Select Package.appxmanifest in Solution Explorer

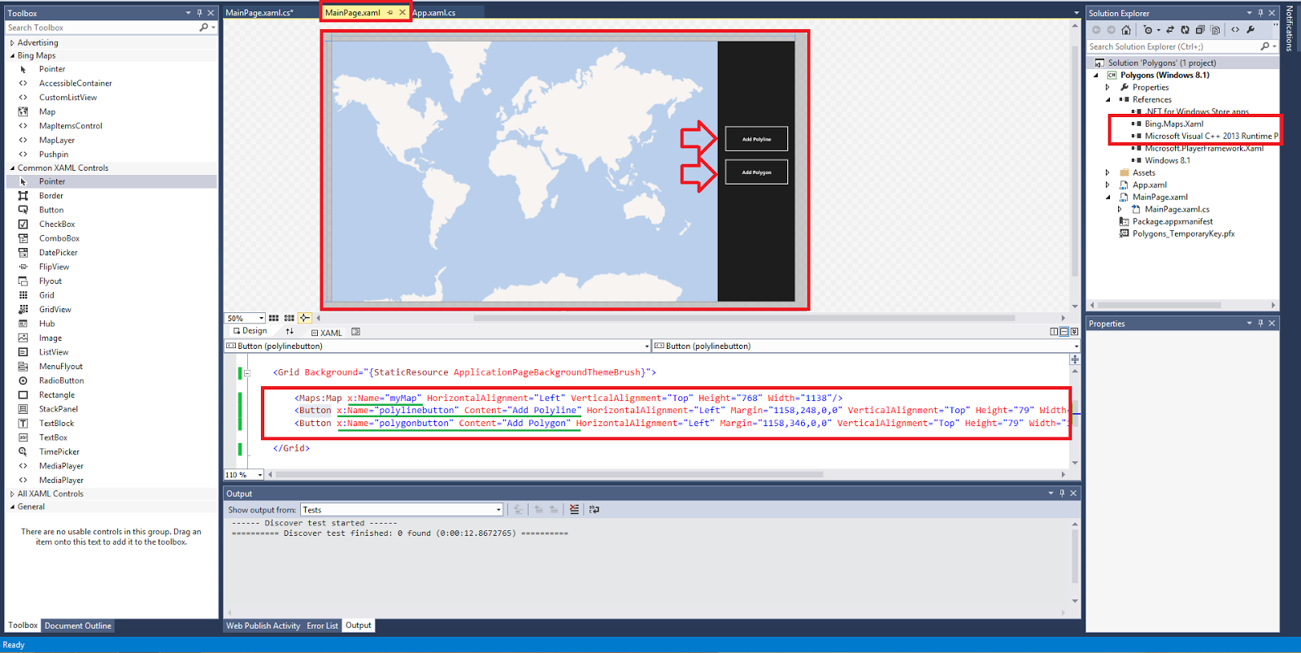click(x=1173, y=222)
